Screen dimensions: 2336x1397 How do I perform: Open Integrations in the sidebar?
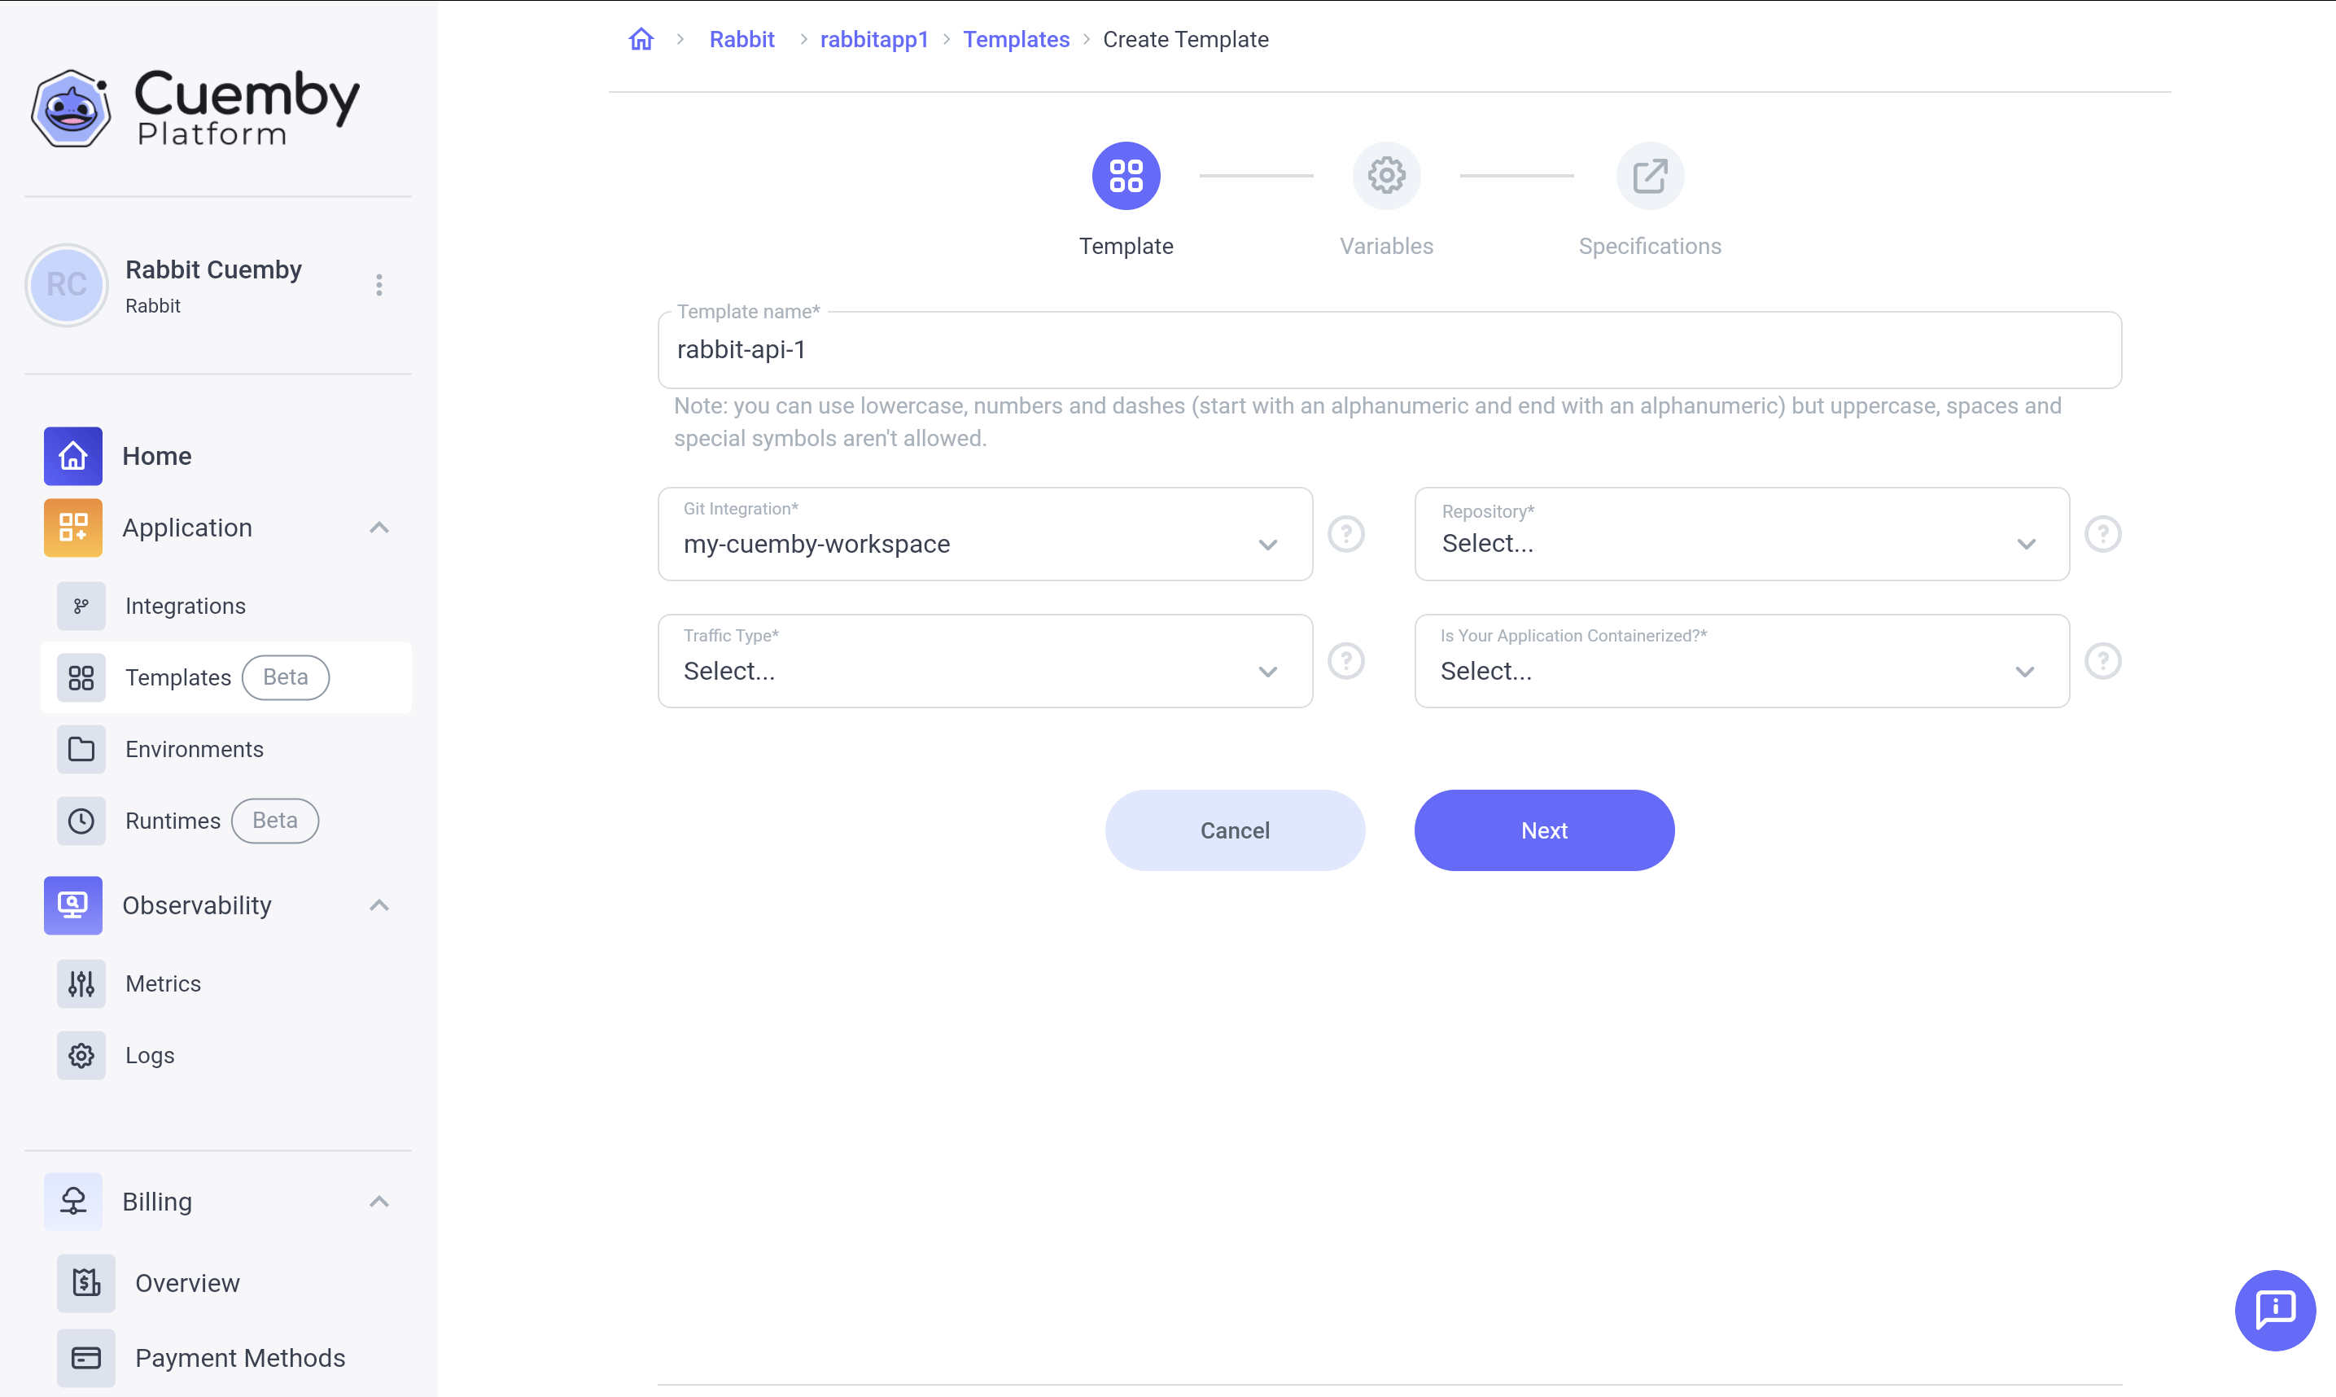coord(186,607)
